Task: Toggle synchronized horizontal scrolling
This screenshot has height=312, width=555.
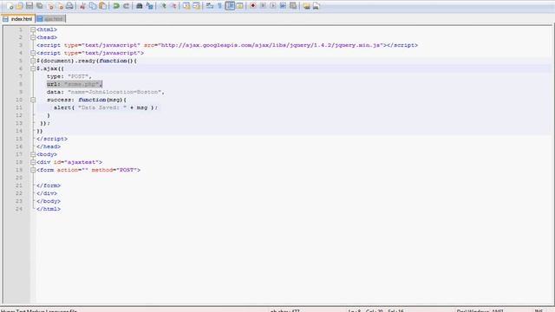Action: [x=196, y=6]
